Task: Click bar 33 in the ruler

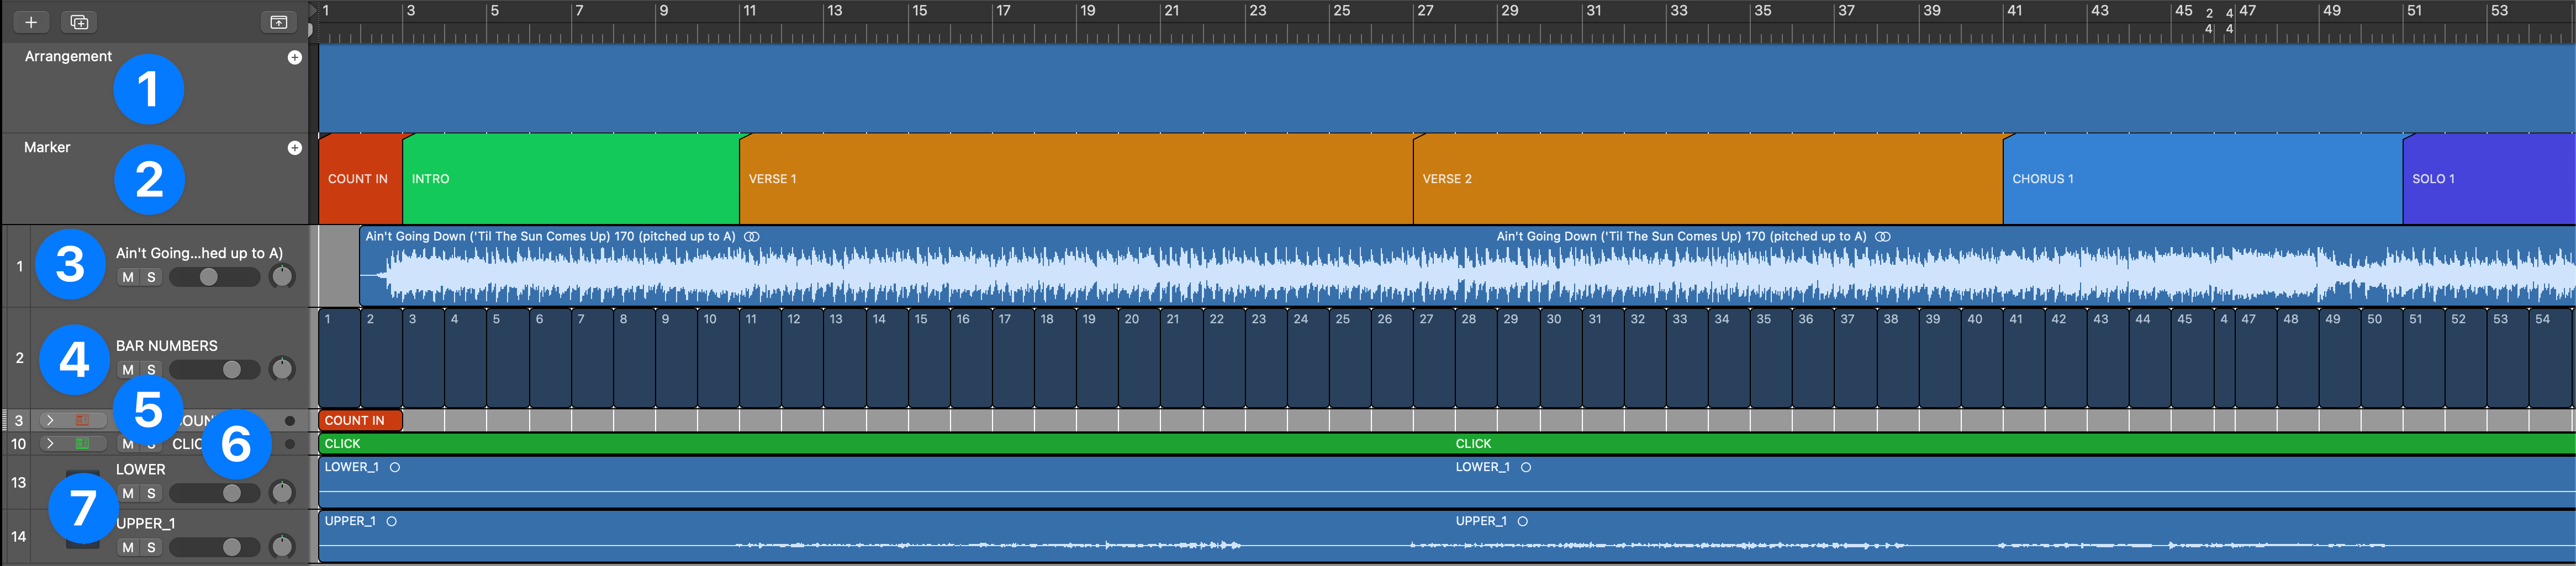Action: [1679, 11]
